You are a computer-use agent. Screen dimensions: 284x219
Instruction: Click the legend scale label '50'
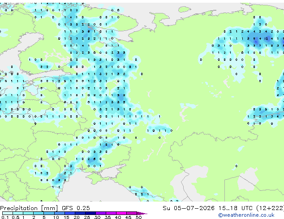(138, 217)
